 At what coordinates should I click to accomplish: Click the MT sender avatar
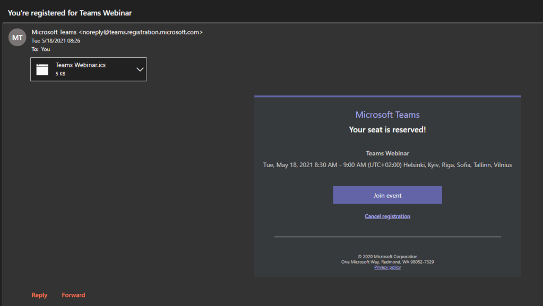18,38
